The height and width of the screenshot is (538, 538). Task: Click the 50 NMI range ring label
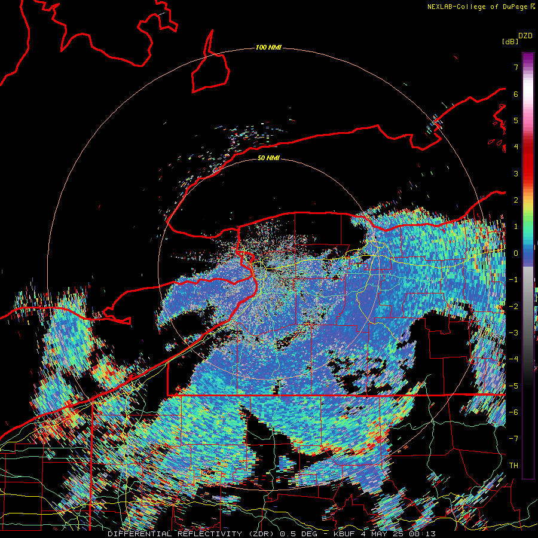coord(268,158)
